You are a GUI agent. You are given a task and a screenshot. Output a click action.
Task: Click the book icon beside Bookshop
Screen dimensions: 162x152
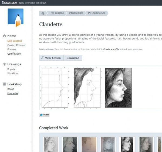click(x=4, y=84)
